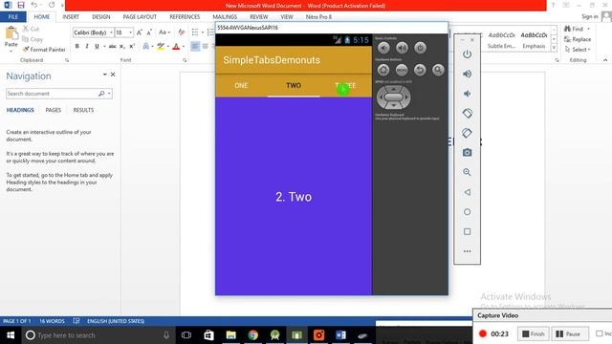Open the Bullets dropdown arrow
The height and width of the screenshot is (344, 612).
(203, 32)
